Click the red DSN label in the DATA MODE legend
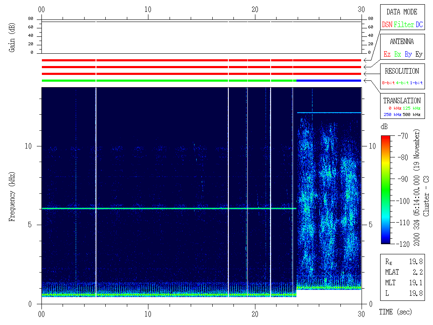 point(387,25)
